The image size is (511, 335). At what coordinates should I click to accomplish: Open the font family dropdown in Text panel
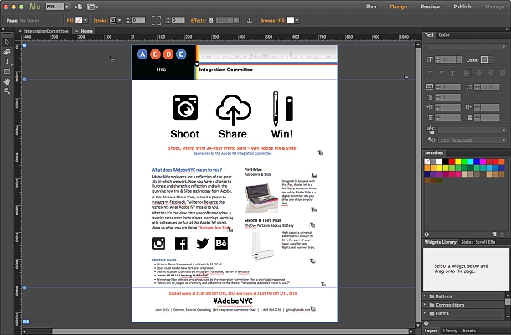(467, 47)
